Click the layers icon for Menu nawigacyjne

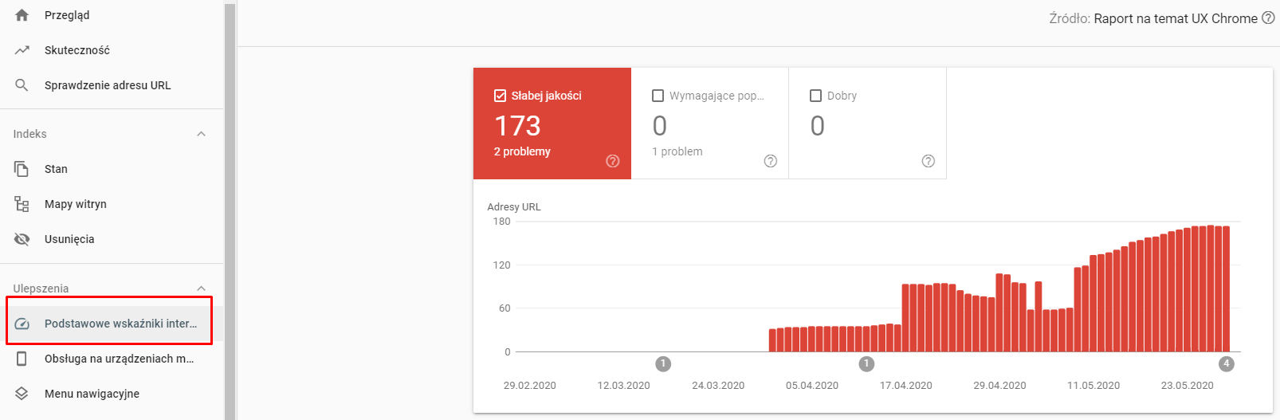click(x=22, y=394)
